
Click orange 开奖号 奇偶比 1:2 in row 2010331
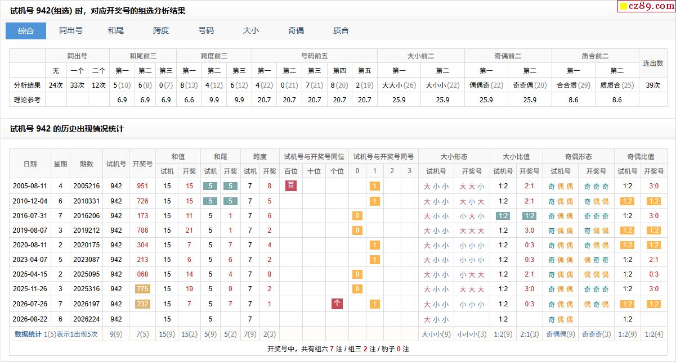[x=654, y=201]
